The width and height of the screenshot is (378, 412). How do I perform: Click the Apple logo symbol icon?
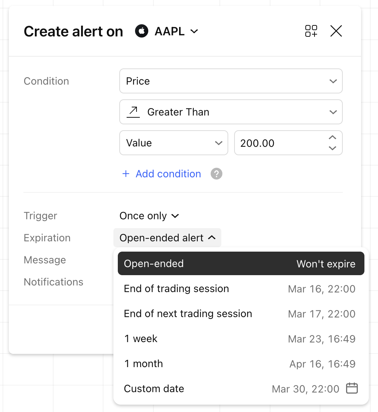142,31
